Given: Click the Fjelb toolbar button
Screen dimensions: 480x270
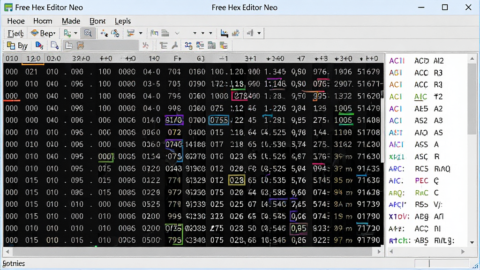Looking at the screenshot, I should tap(15, 33).
